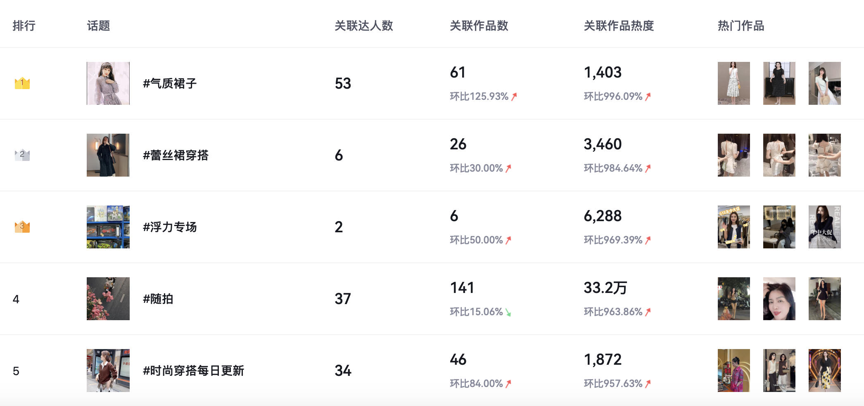Click the 关联作品热度 column header
The height and width of the screenshot is (406, 864).
pos(618,26)
